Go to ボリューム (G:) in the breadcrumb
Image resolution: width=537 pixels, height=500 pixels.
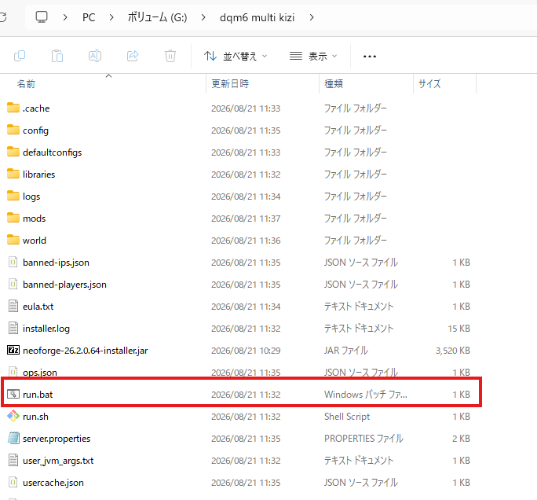[157, 17]
